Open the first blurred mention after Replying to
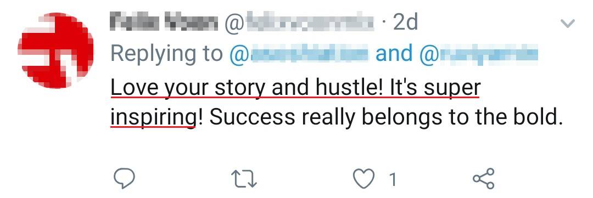 tap(299, 54)
